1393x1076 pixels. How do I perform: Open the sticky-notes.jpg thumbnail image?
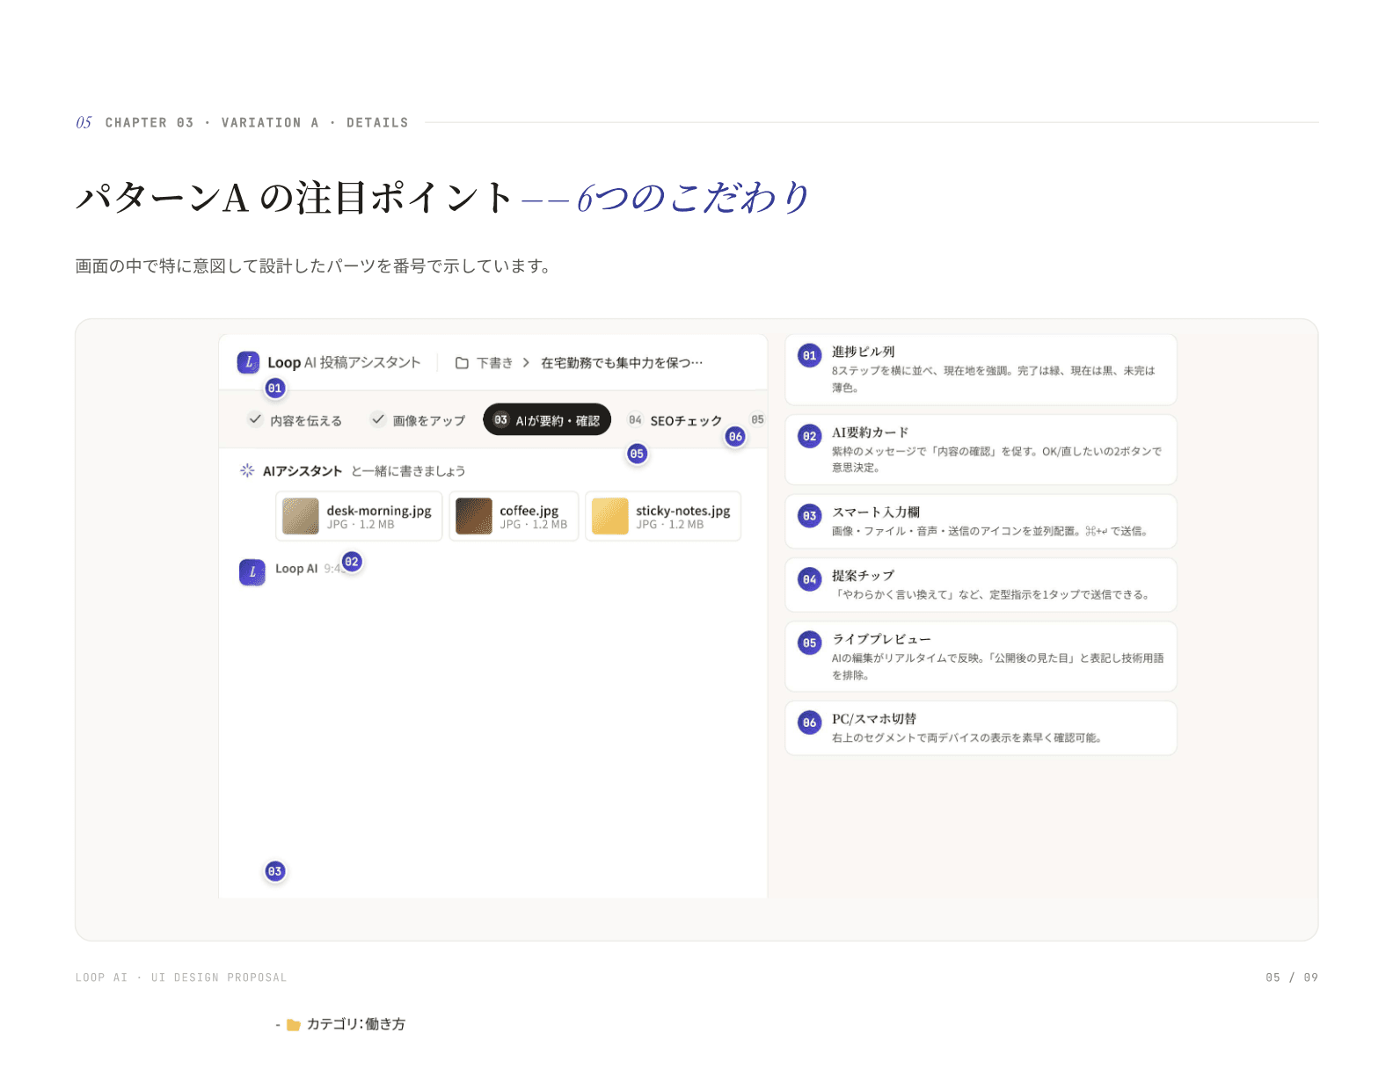610,516
